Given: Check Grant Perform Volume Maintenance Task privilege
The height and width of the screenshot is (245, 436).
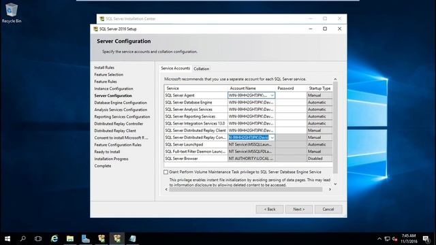Looking at the screenshot, I should click(166, 172).
